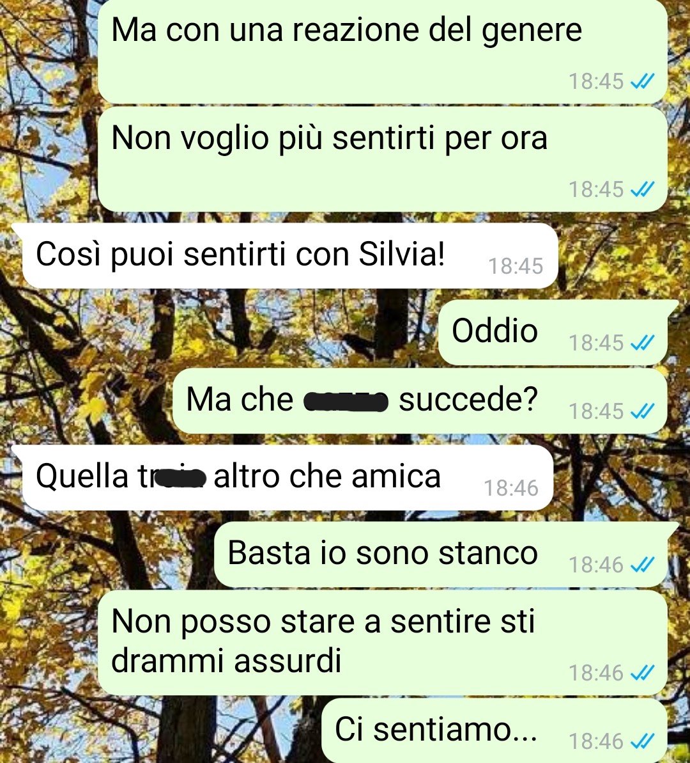Click the 18:45 timestamp on Silvia message
Screen dimensions: 690x763
[516, 266]
